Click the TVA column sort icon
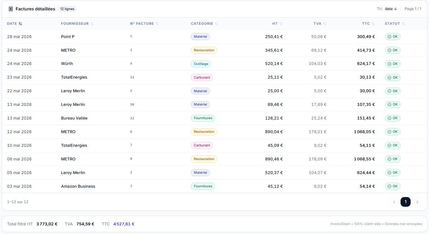Viewport: 429px width, 234px height. pos(325,24)
